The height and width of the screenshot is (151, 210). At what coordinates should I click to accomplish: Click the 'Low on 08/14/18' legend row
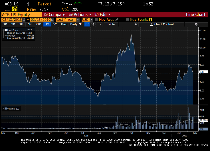tap(19, 38)
